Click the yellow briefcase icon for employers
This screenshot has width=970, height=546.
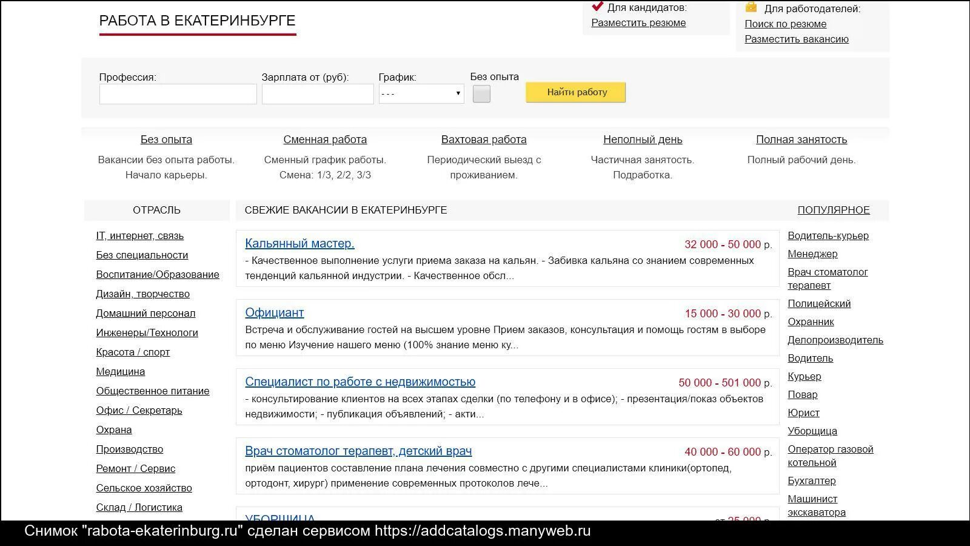click(751, 7)
